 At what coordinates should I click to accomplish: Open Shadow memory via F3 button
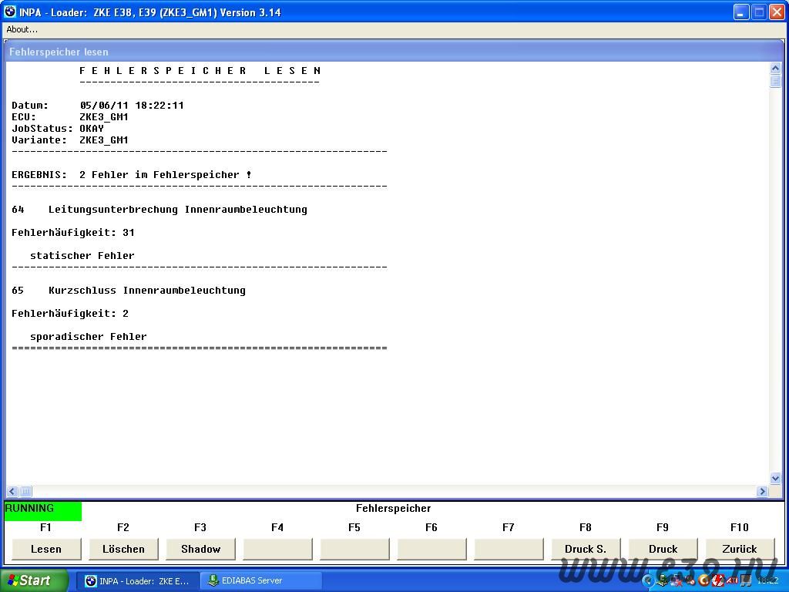pyautogui.click(x=200, y=549)
